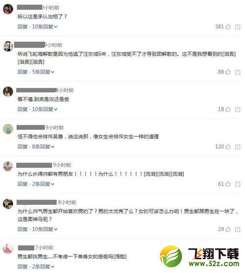The height and width of the screenshot is (273, 245).
Task: Open pink avatar of last commenter
Action: [8, 249]
